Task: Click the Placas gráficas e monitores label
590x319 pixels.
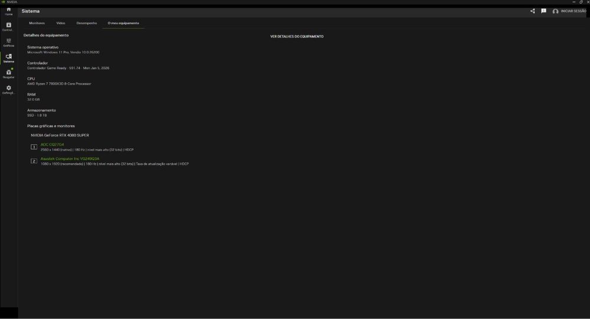Action: coord(51,126)
